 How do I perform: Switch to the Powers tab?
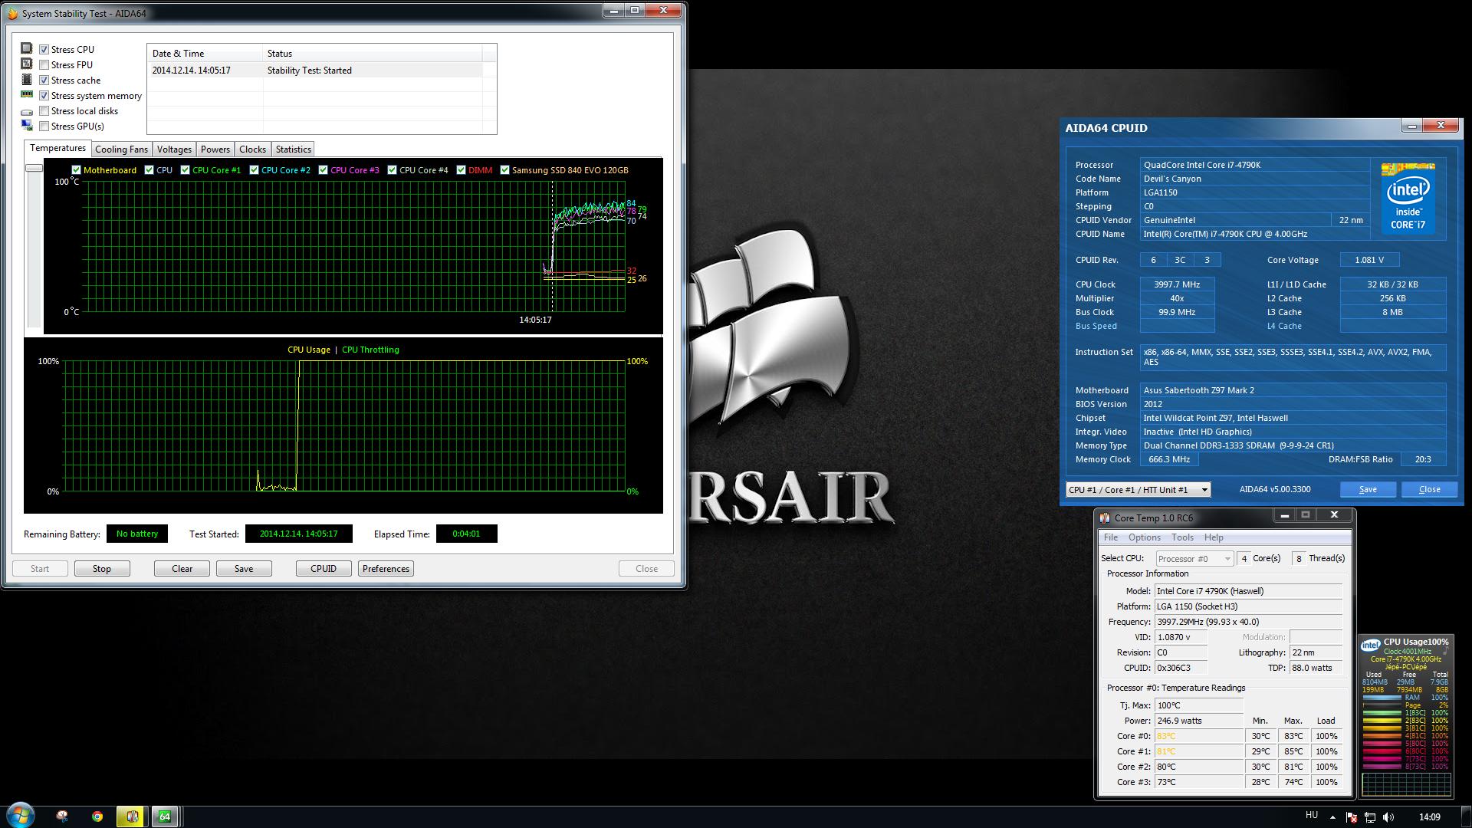click(215, 149)
